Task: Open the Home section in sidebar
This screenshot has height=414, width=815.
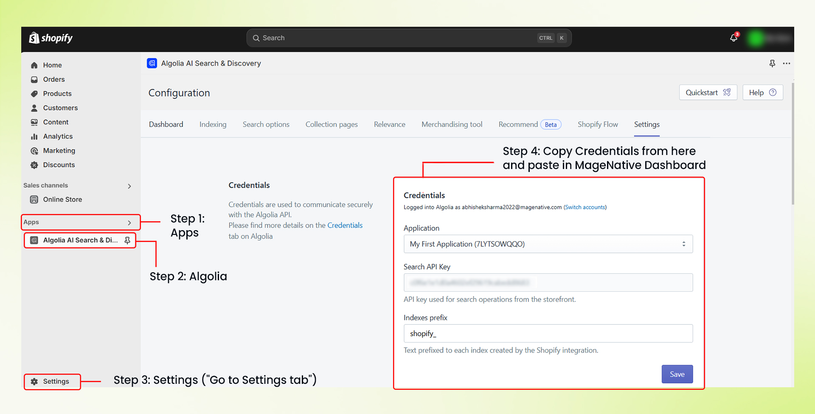Action: pos(52,65)
